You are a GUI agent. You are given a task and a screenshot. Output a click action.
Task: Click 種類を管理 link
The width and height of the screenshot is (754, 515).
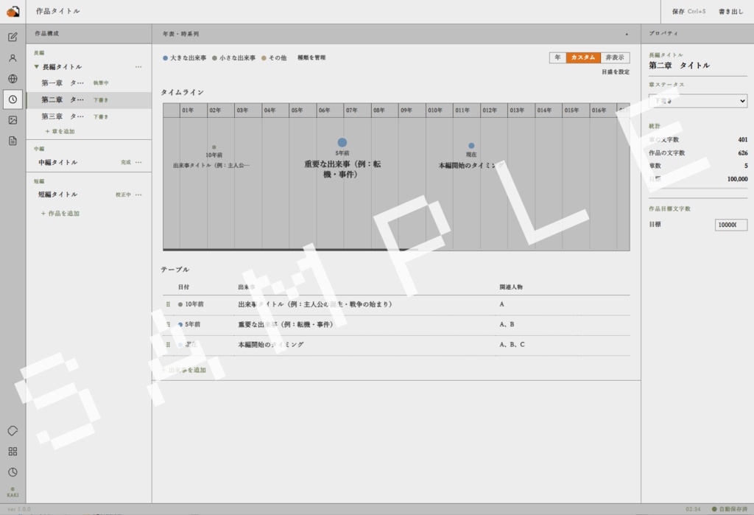tap(311, 57)
